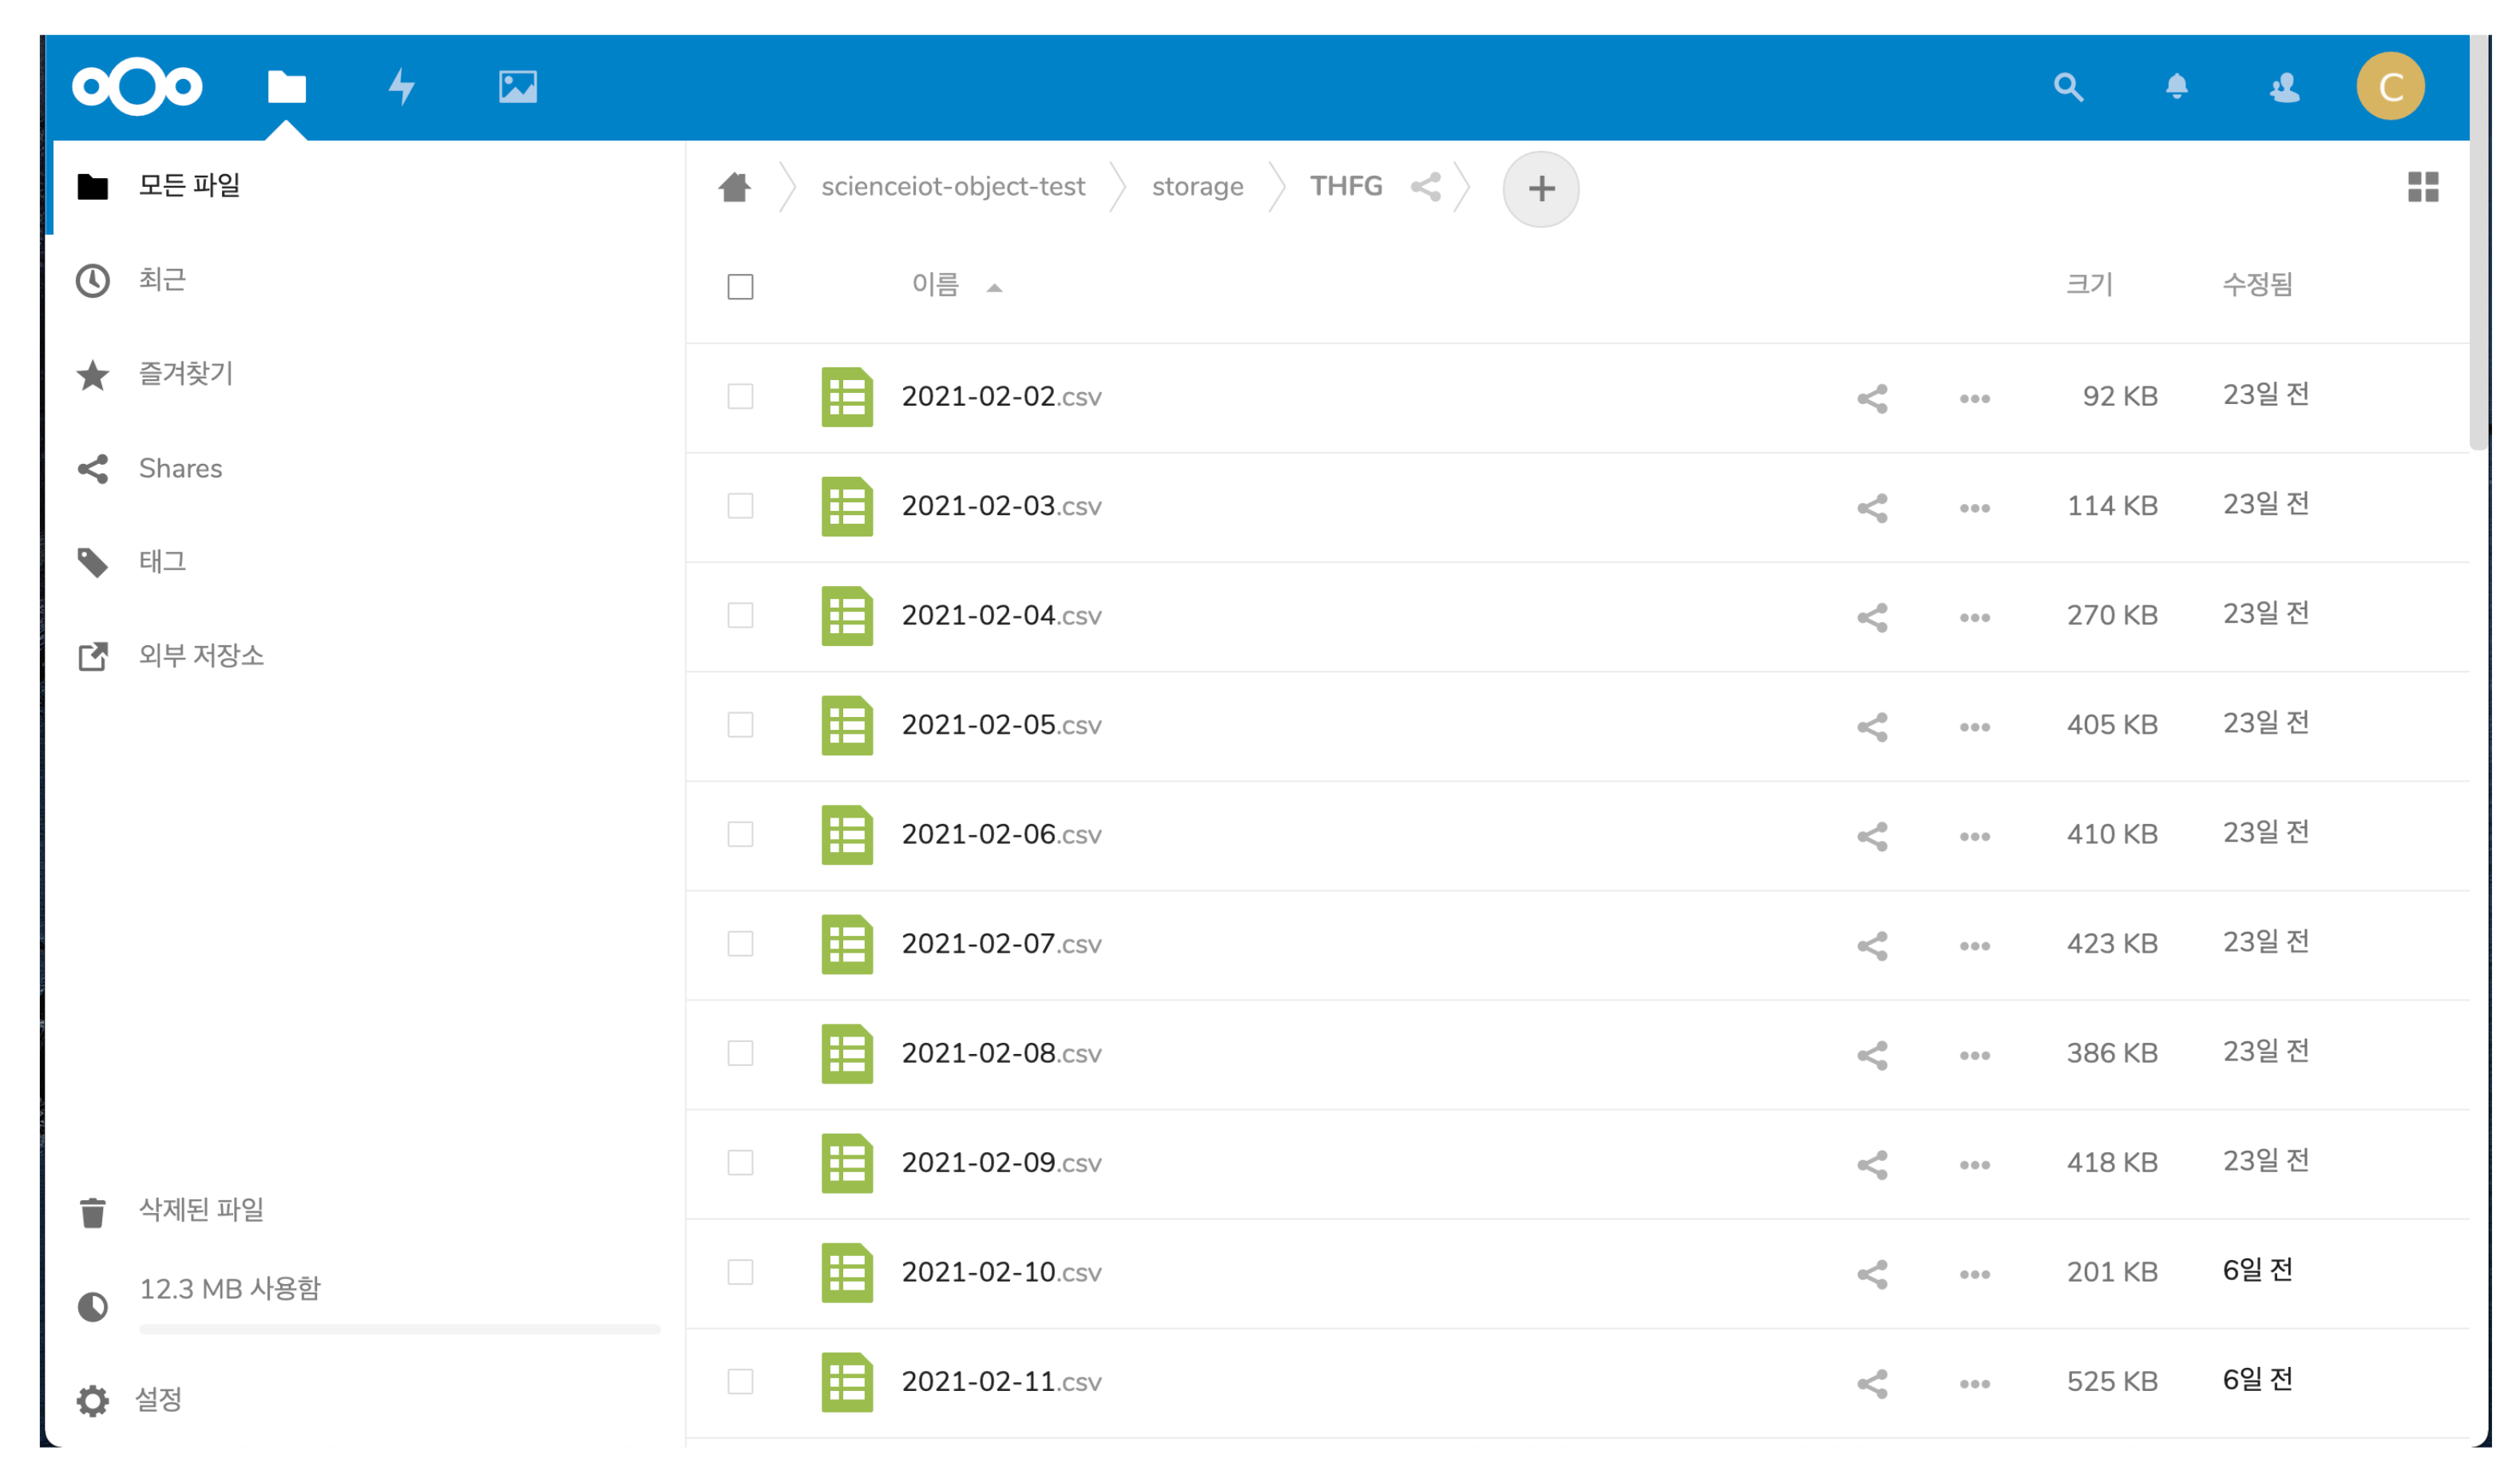Share file 2021-02-05.csv

[x=1871, y=727]
